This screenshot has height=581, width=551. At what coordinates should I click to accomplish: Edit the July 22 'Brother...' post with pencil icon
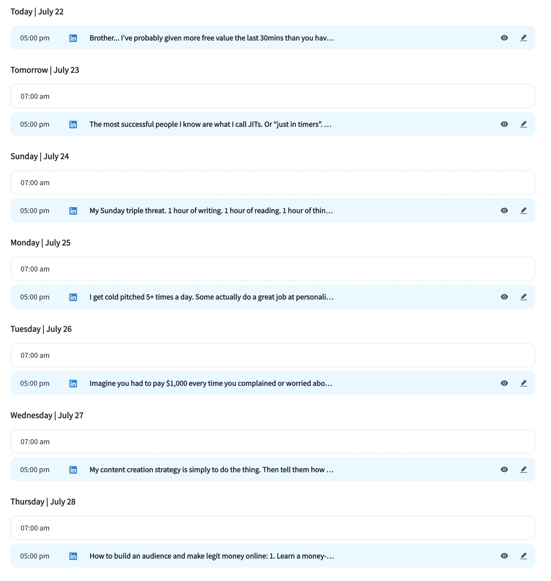point(523,38)
